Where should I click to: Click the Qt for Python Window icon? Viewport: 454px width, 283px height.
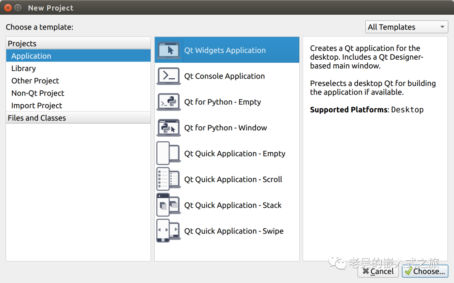(169, 127)
